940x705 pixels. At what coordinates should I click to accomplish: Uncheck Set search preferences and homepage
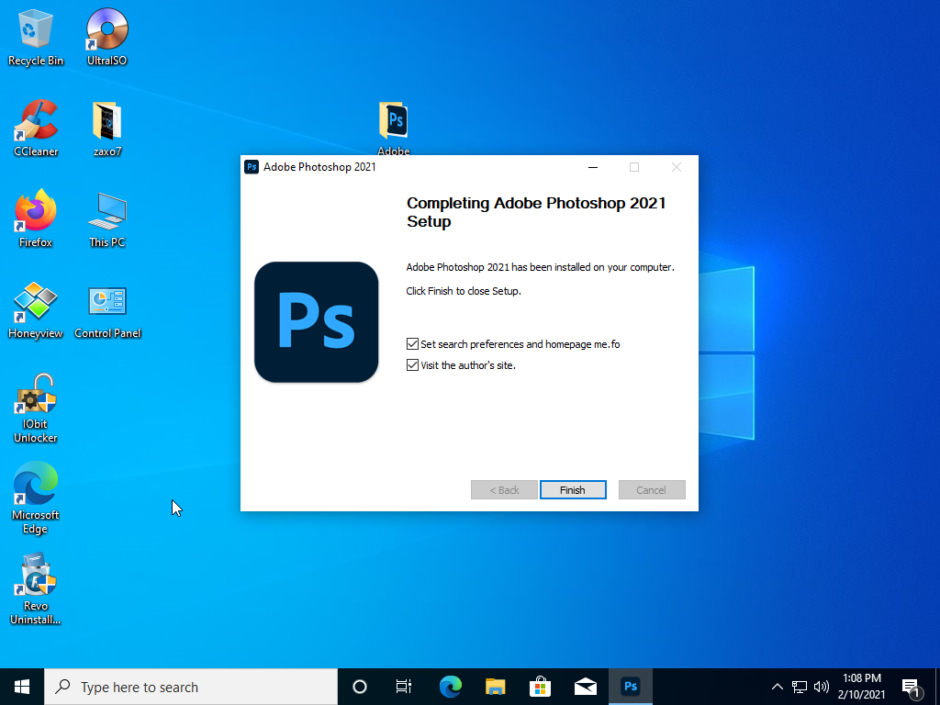[412, 344]
